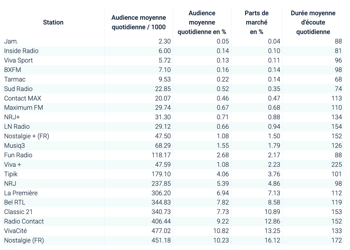Viewport: 350px width, 250px height.
Task: Select the NRJ+ station row
Action: pyautogui.click(x=11, y=117)
